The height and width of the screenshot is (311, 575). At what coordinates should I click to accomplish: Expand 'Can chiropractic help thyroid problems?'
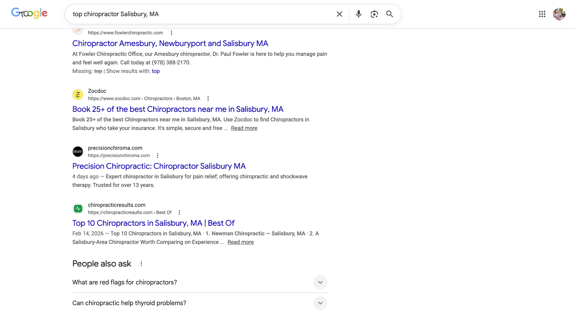(x=320, y=303)
